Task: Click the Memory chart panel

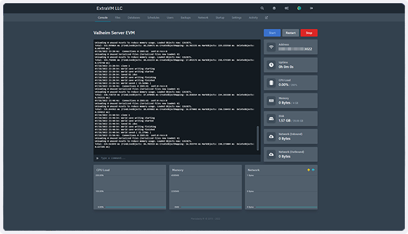Action: pyautogui.click(x=205, y=187)
